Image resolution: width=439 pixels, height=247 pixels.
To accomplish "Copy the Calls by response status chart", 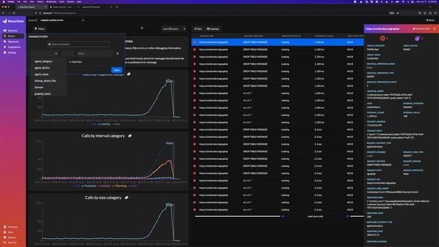I will (x=129, y=74).
